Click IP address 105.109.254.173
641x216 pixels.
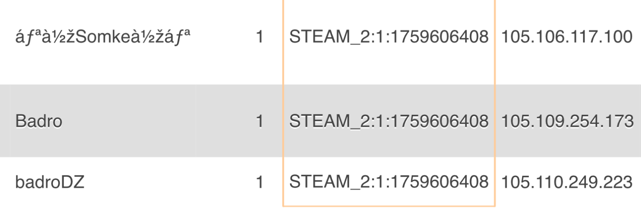coord(566,121)
